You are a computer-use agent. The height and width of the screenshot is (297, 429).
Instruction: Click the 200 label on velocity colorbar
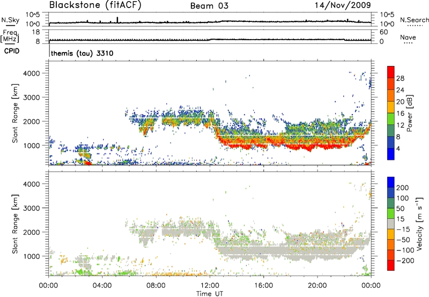tap(403, 188)
